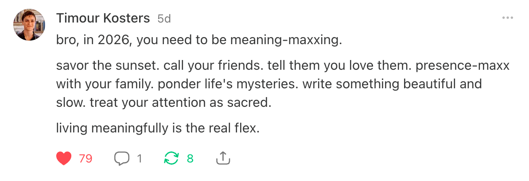Click Timour Kosters' profile avatar
The image size is (529, 181).
tap(30, 25)
